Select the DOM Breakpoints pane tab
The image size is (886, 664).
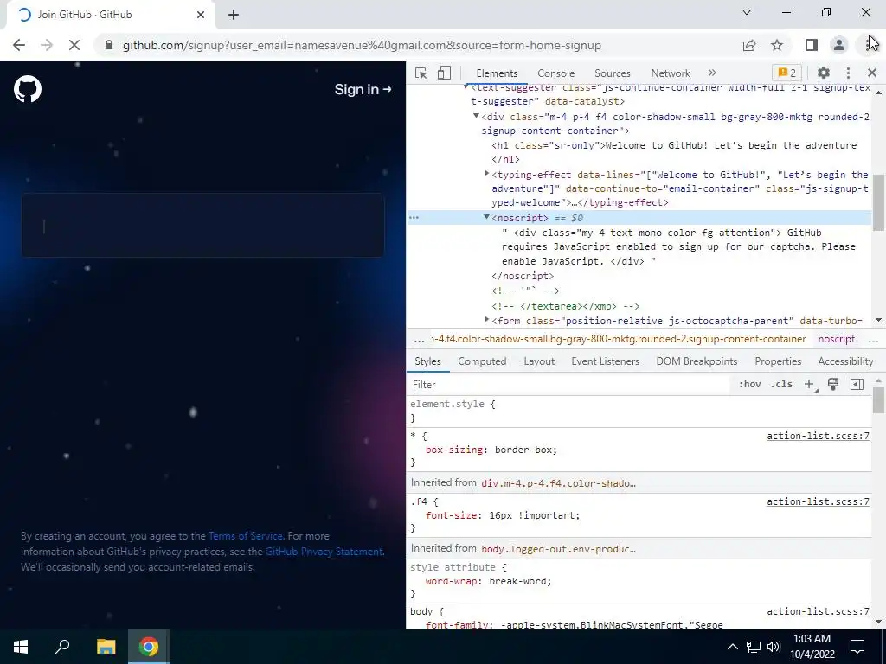[x=697, y=361]
